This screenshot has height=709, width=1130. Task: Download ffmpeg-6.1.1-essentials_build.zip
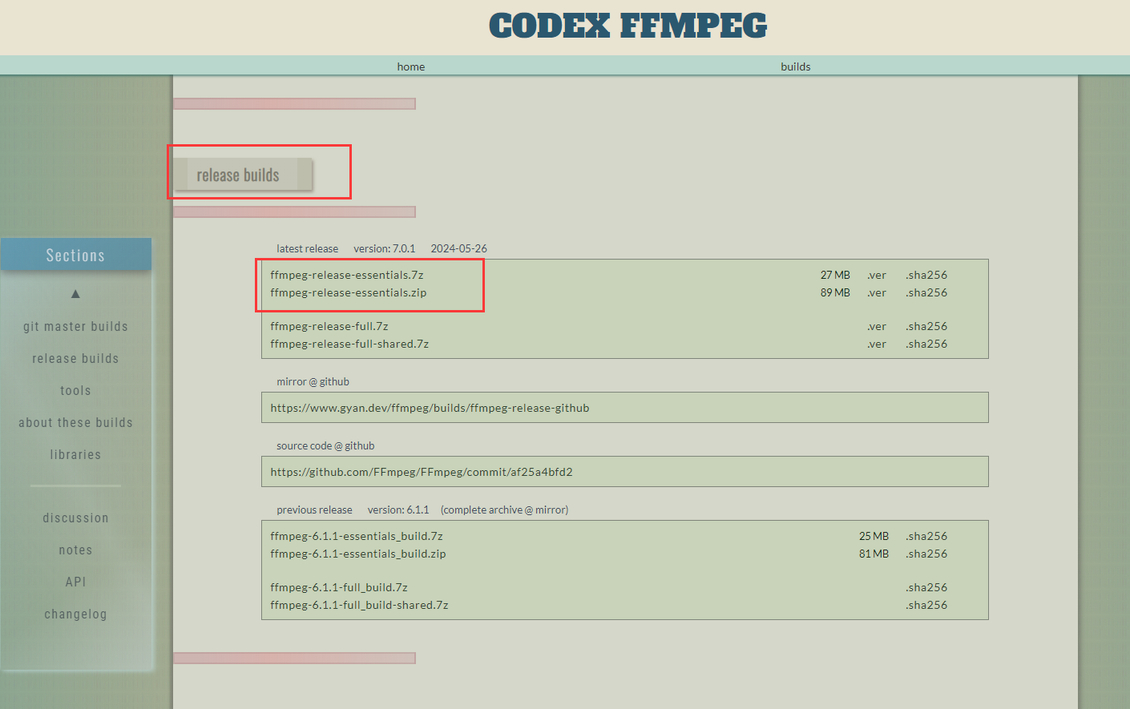(x=358, y=554)
